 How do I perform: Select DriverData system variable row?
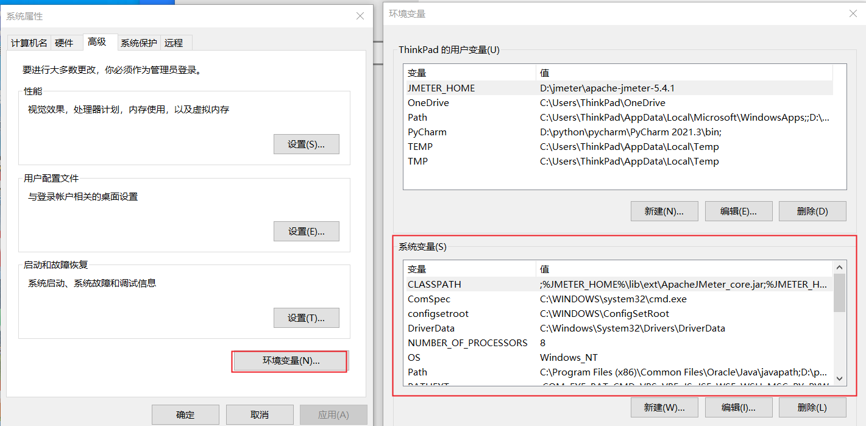pyautogui.click(x=619, y=328)
